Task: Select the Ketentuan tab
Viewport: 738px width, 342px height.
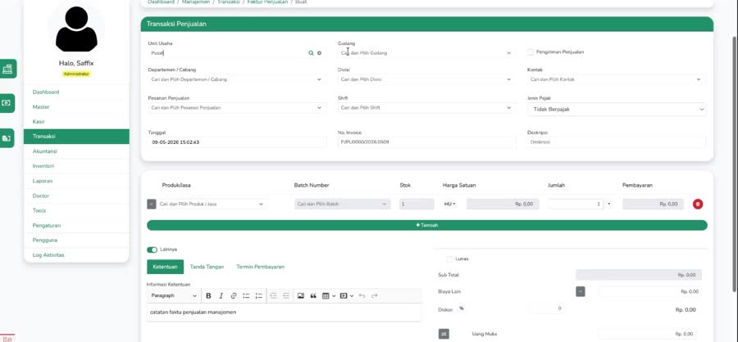Action: (x=165, y=267)
